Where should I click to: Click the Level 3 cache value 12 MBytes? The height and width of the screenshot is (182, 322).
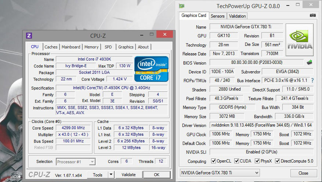pyautogui.click(x=131, y=148)
